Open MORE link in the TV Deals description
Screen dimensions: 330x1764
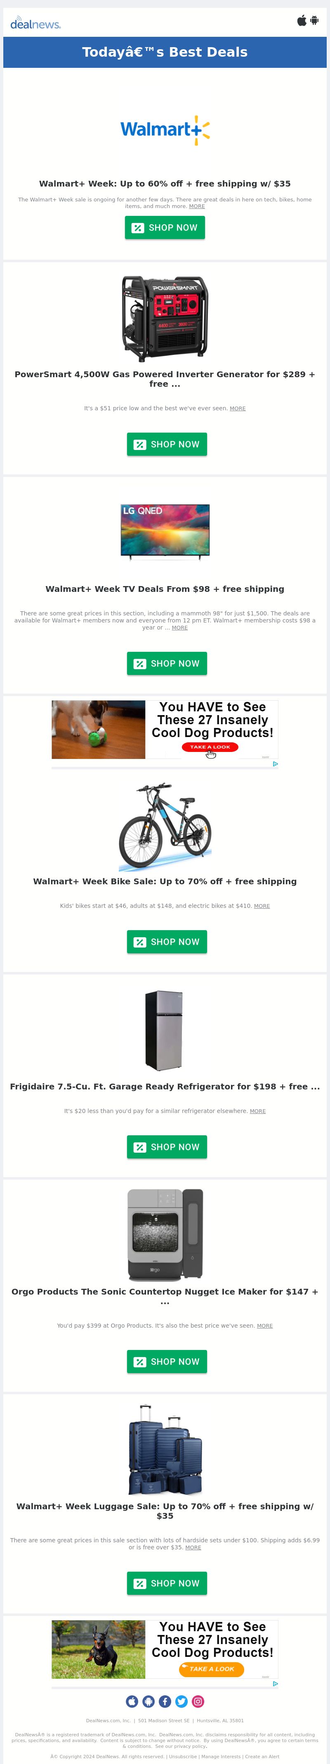point(180,628)
